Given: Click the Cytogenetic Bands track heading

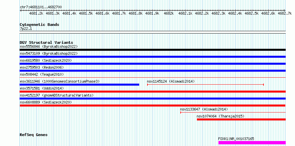Looking at the screenshot, I should tap(39, 25).
